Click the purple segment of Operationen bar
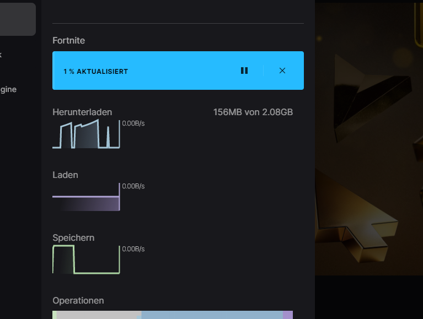 [x=288, y=315]
